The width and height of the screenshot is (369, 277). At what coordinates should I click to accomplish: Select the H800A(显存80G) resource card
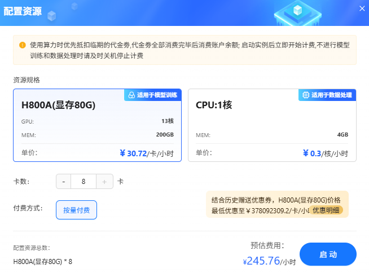pyautogui.click(x=97, y=125)
